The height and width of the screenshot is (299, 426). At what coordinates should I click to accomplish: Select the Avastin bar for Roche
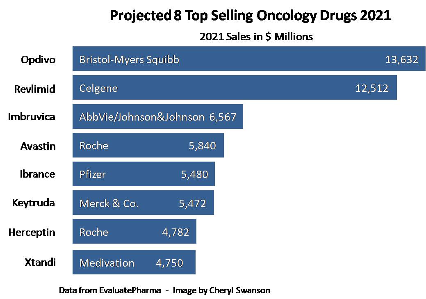pyautogui.click(x=148, y=146)
